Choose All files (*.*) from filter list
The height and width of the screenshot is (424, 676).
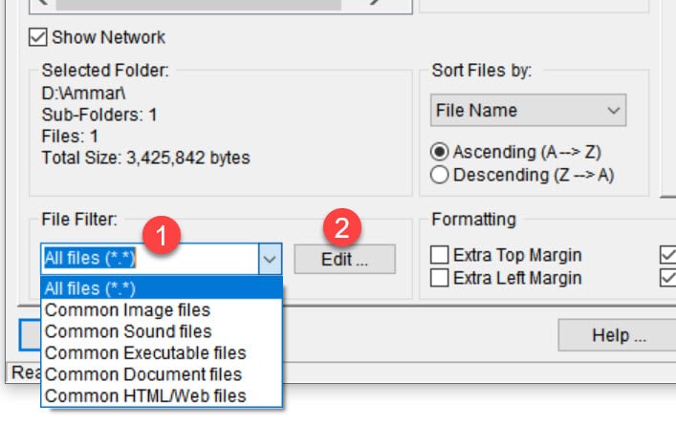tap(162, 288)
